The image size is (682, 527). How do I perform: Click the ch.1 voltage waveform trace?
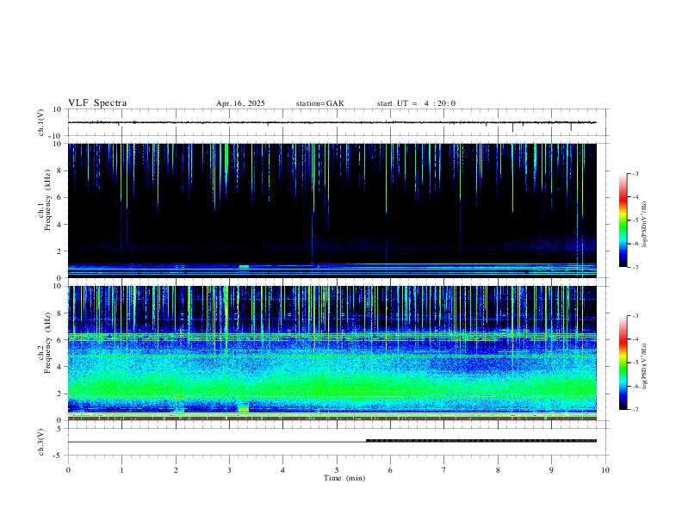(x=332, y=122)
